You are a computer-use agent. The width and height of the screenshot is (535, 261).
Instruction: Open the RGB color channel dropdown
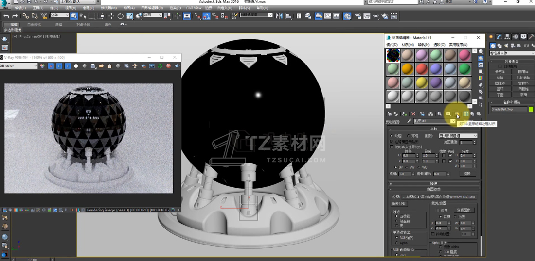18,66
